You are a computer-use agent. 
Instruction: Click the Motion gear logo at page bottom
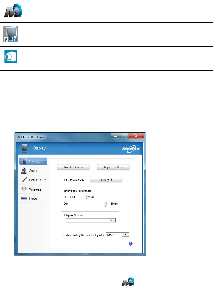[128, 281]
